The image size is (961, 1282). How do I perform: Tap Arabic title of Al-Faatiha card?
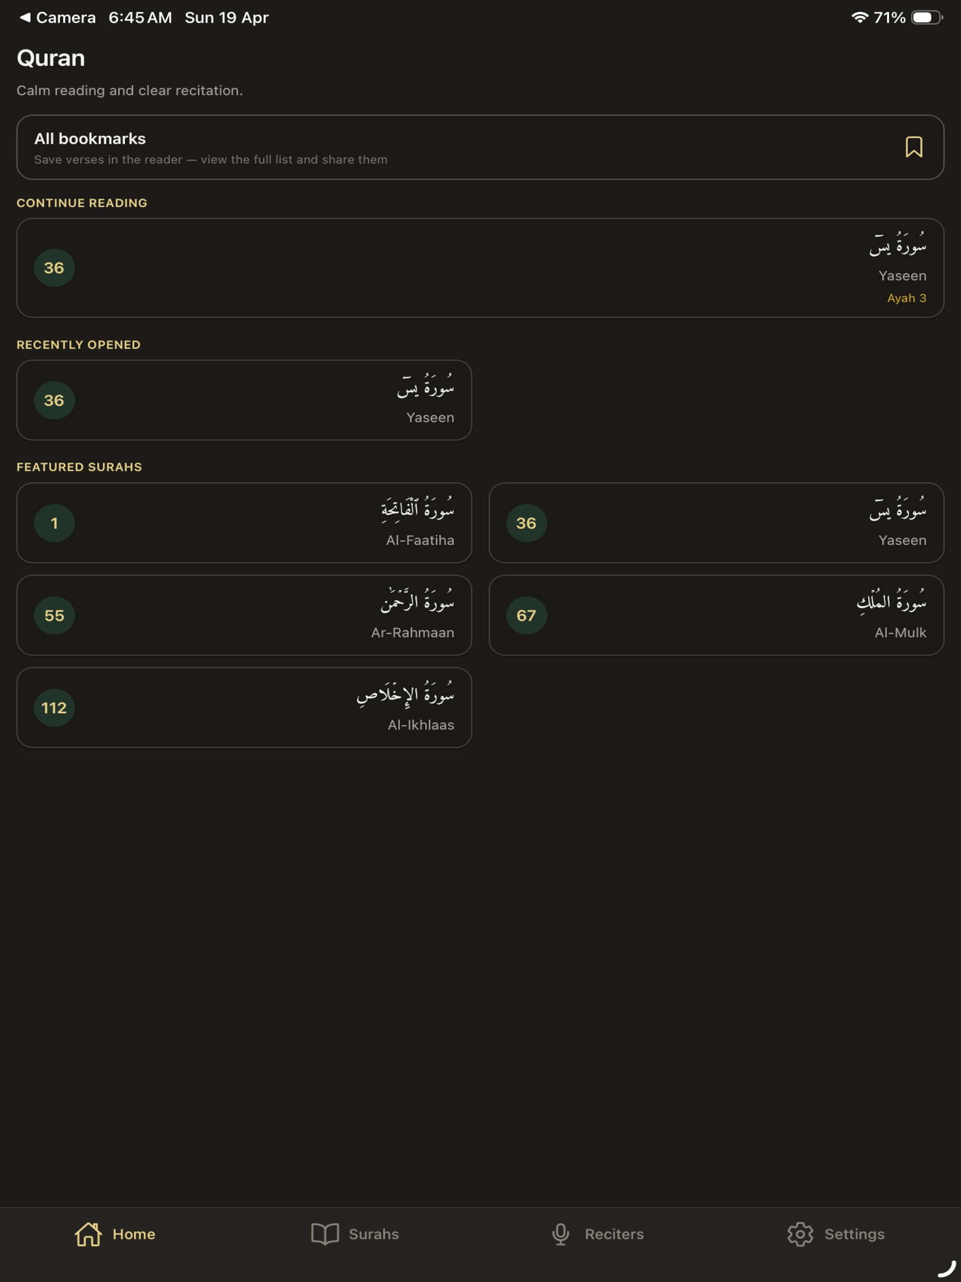pyautogui.click(x=417, y=510)
